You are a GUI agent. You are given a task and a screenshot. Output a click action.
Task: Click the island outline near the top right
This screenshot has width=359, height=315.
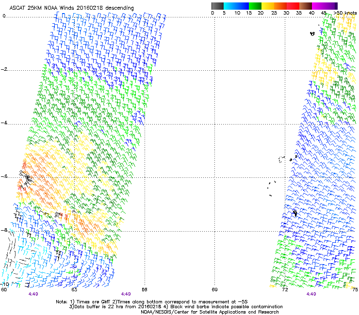click(312, 33)
